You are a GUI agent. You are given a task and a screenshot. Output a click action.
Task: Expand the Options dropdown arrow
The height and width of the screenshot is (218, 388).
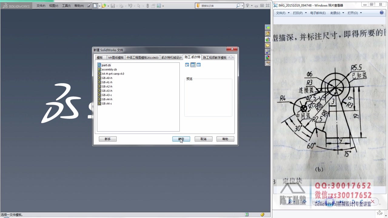point(163,6)
